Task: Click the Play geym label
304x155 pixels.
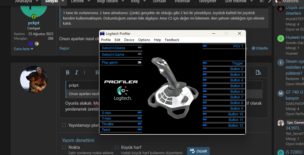Action: click(110, 63)
